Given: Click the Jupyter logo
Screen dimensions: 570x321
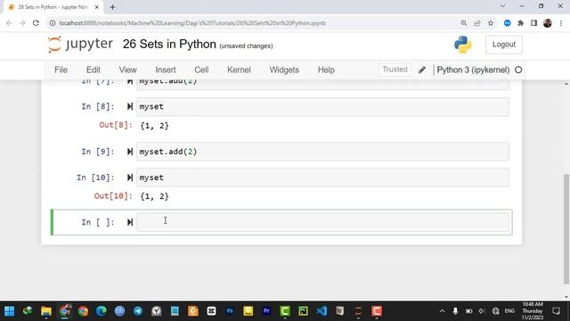Looking at the screenshot, I should (x=80, y=45).
